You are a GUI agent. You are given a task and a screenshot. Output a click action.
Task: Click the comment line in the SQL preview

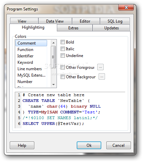tap(53, 95)
